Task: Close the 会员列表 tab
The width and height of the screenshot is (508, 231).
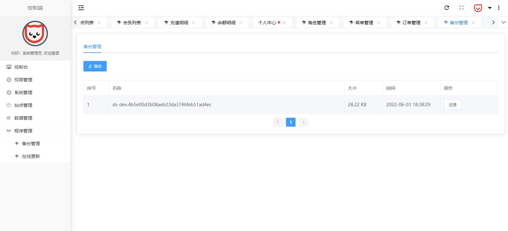Action: [x=146, y=23]
